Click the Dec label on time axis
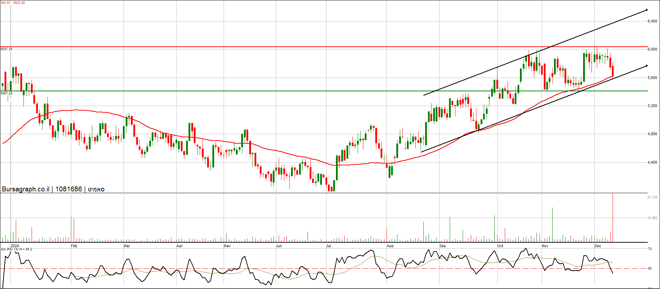Viewport: 660px width, 289px height. point(598,246)
